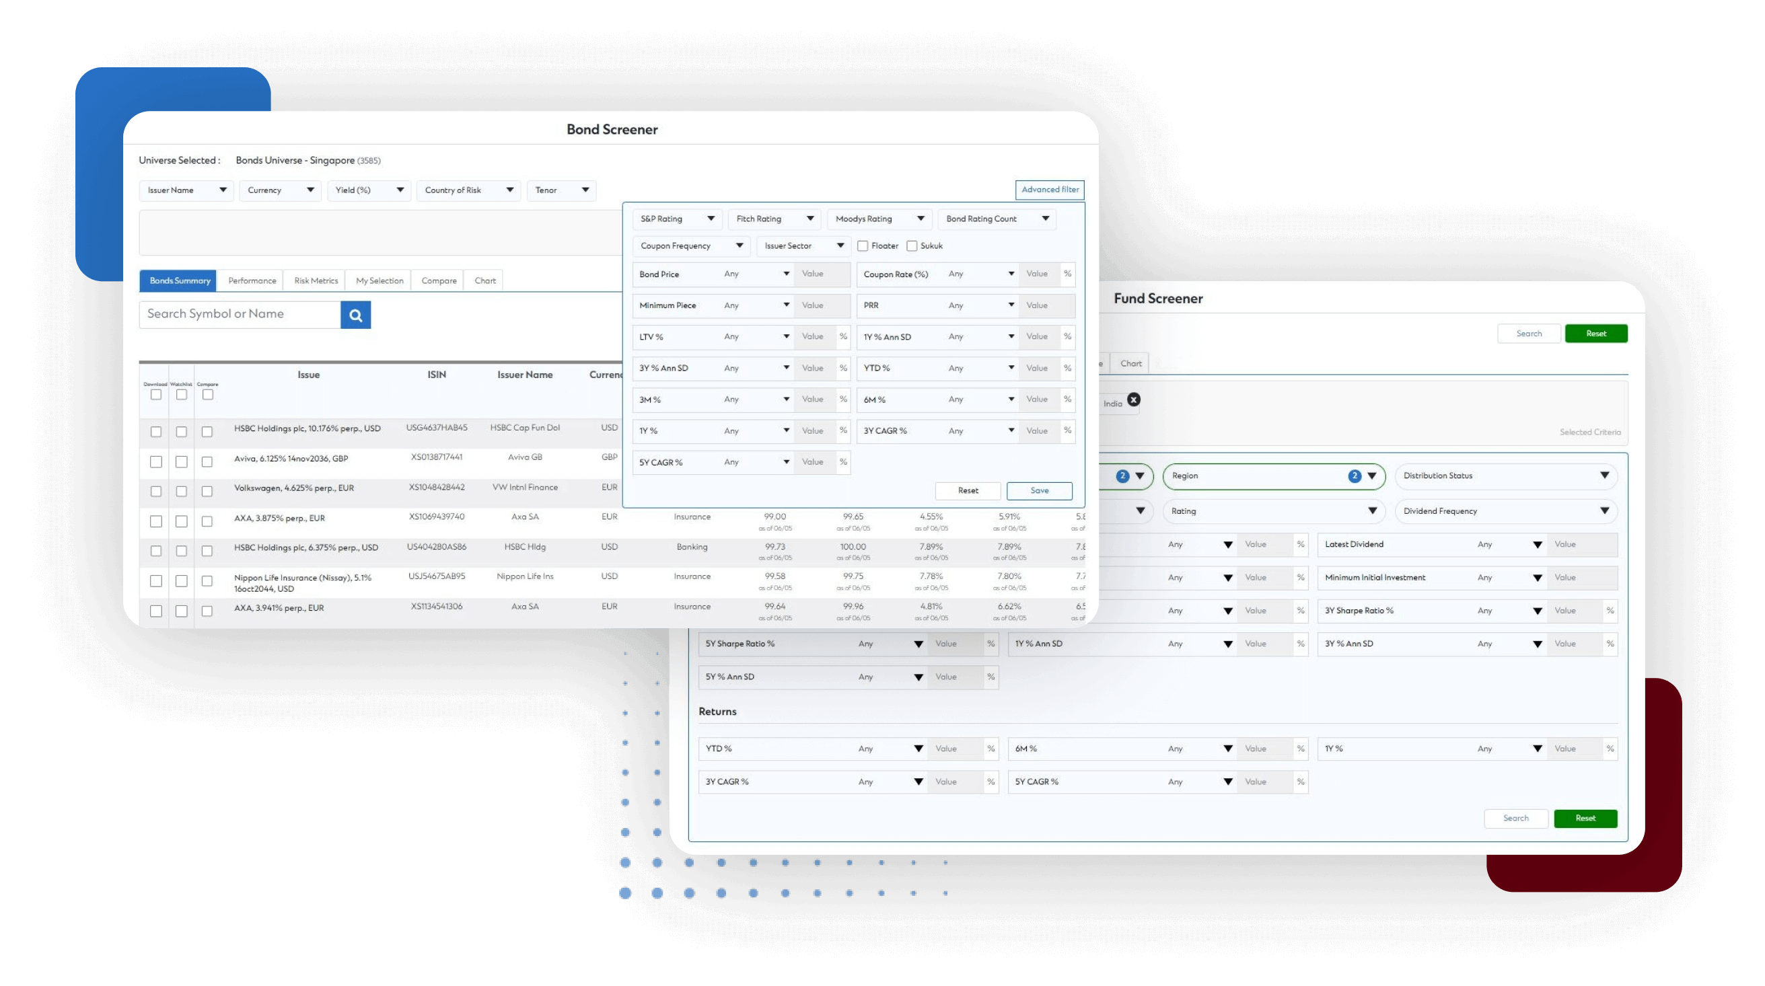Open the Chart tab in Bond Screener
Image resolution: width=1765 pixels, height=986 pixels.
[x=485, y=280]
